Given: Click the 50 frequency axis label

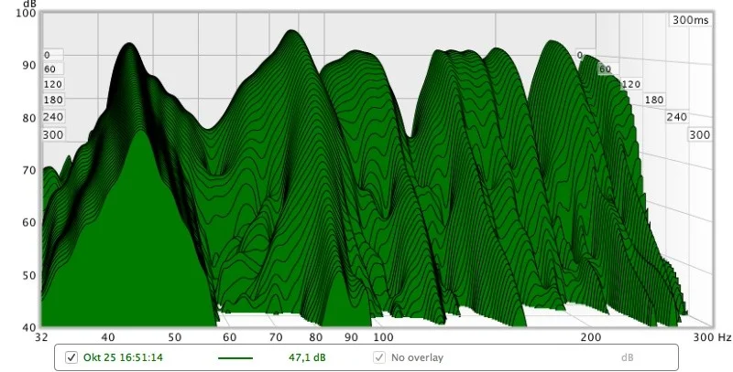Looking at the screenshot, I should [174, 337].
